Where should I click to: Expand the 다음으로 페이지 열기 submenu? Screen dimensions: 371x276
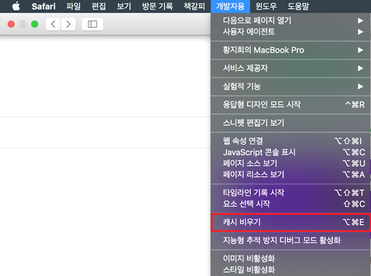pyautogui.click(x=290, y=20)
